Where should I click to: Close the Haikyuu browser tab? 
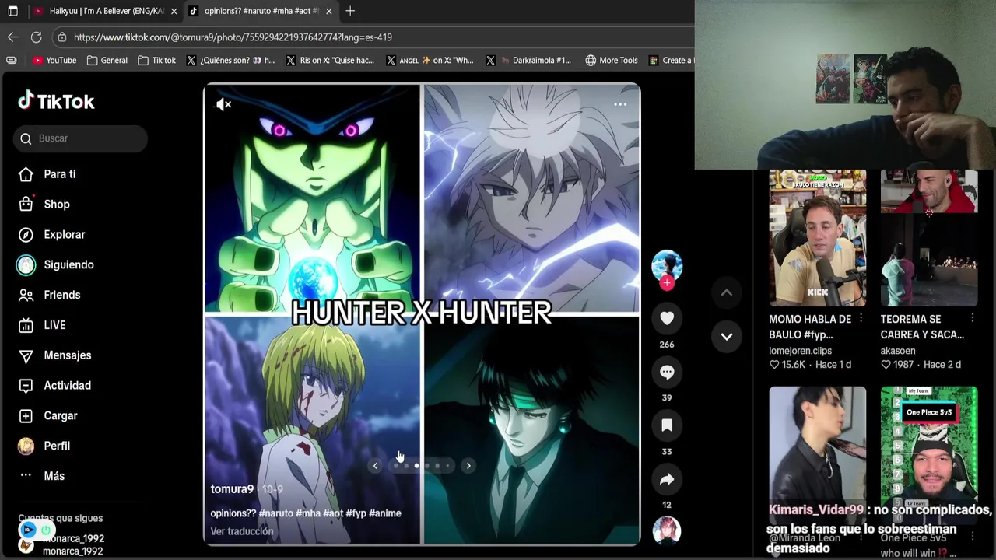coord(174,11)
